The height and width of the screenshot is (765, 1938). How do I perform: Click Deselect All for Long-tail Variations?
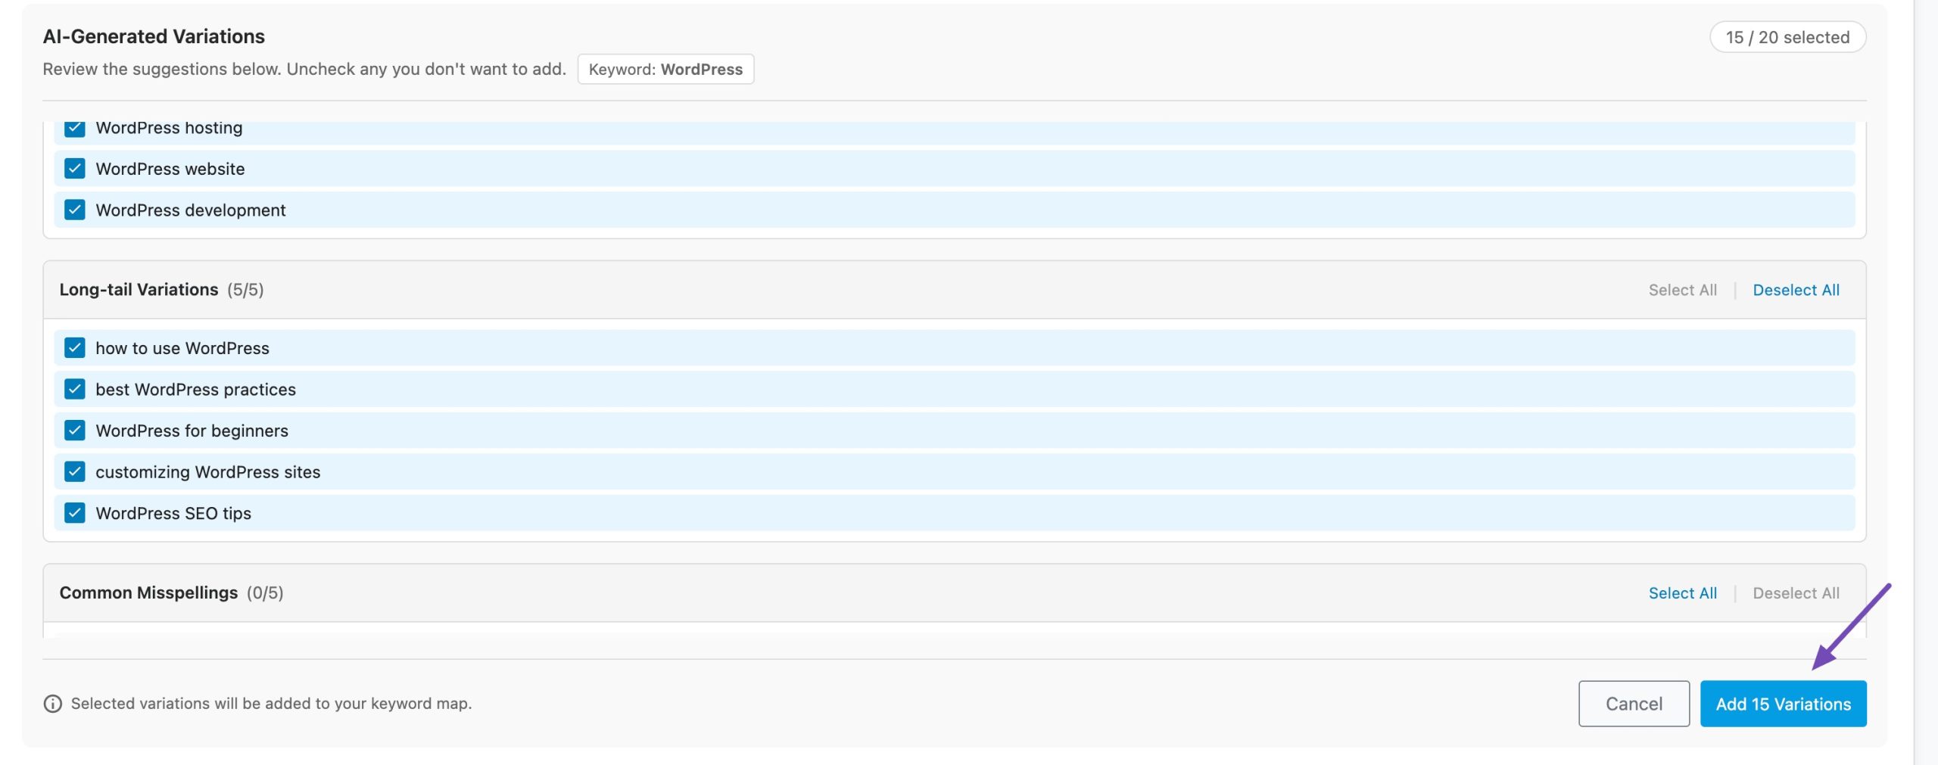1795,290
